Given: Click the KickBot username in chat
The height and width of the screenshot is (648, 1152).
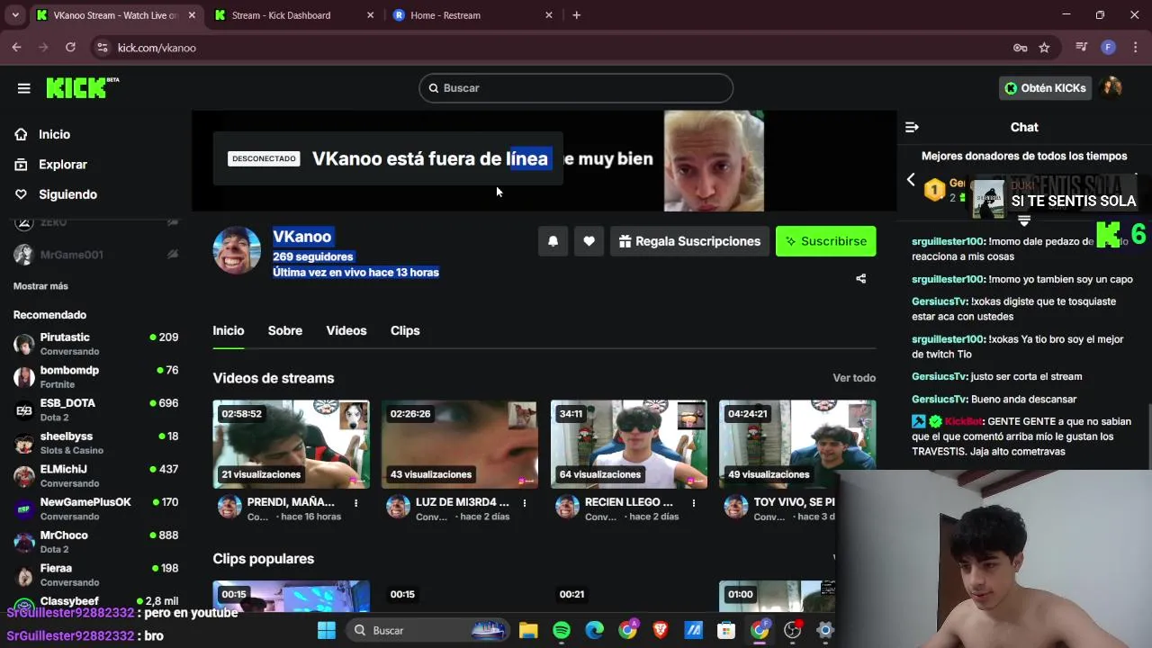Looking at the screenshot, I should 964,421.
